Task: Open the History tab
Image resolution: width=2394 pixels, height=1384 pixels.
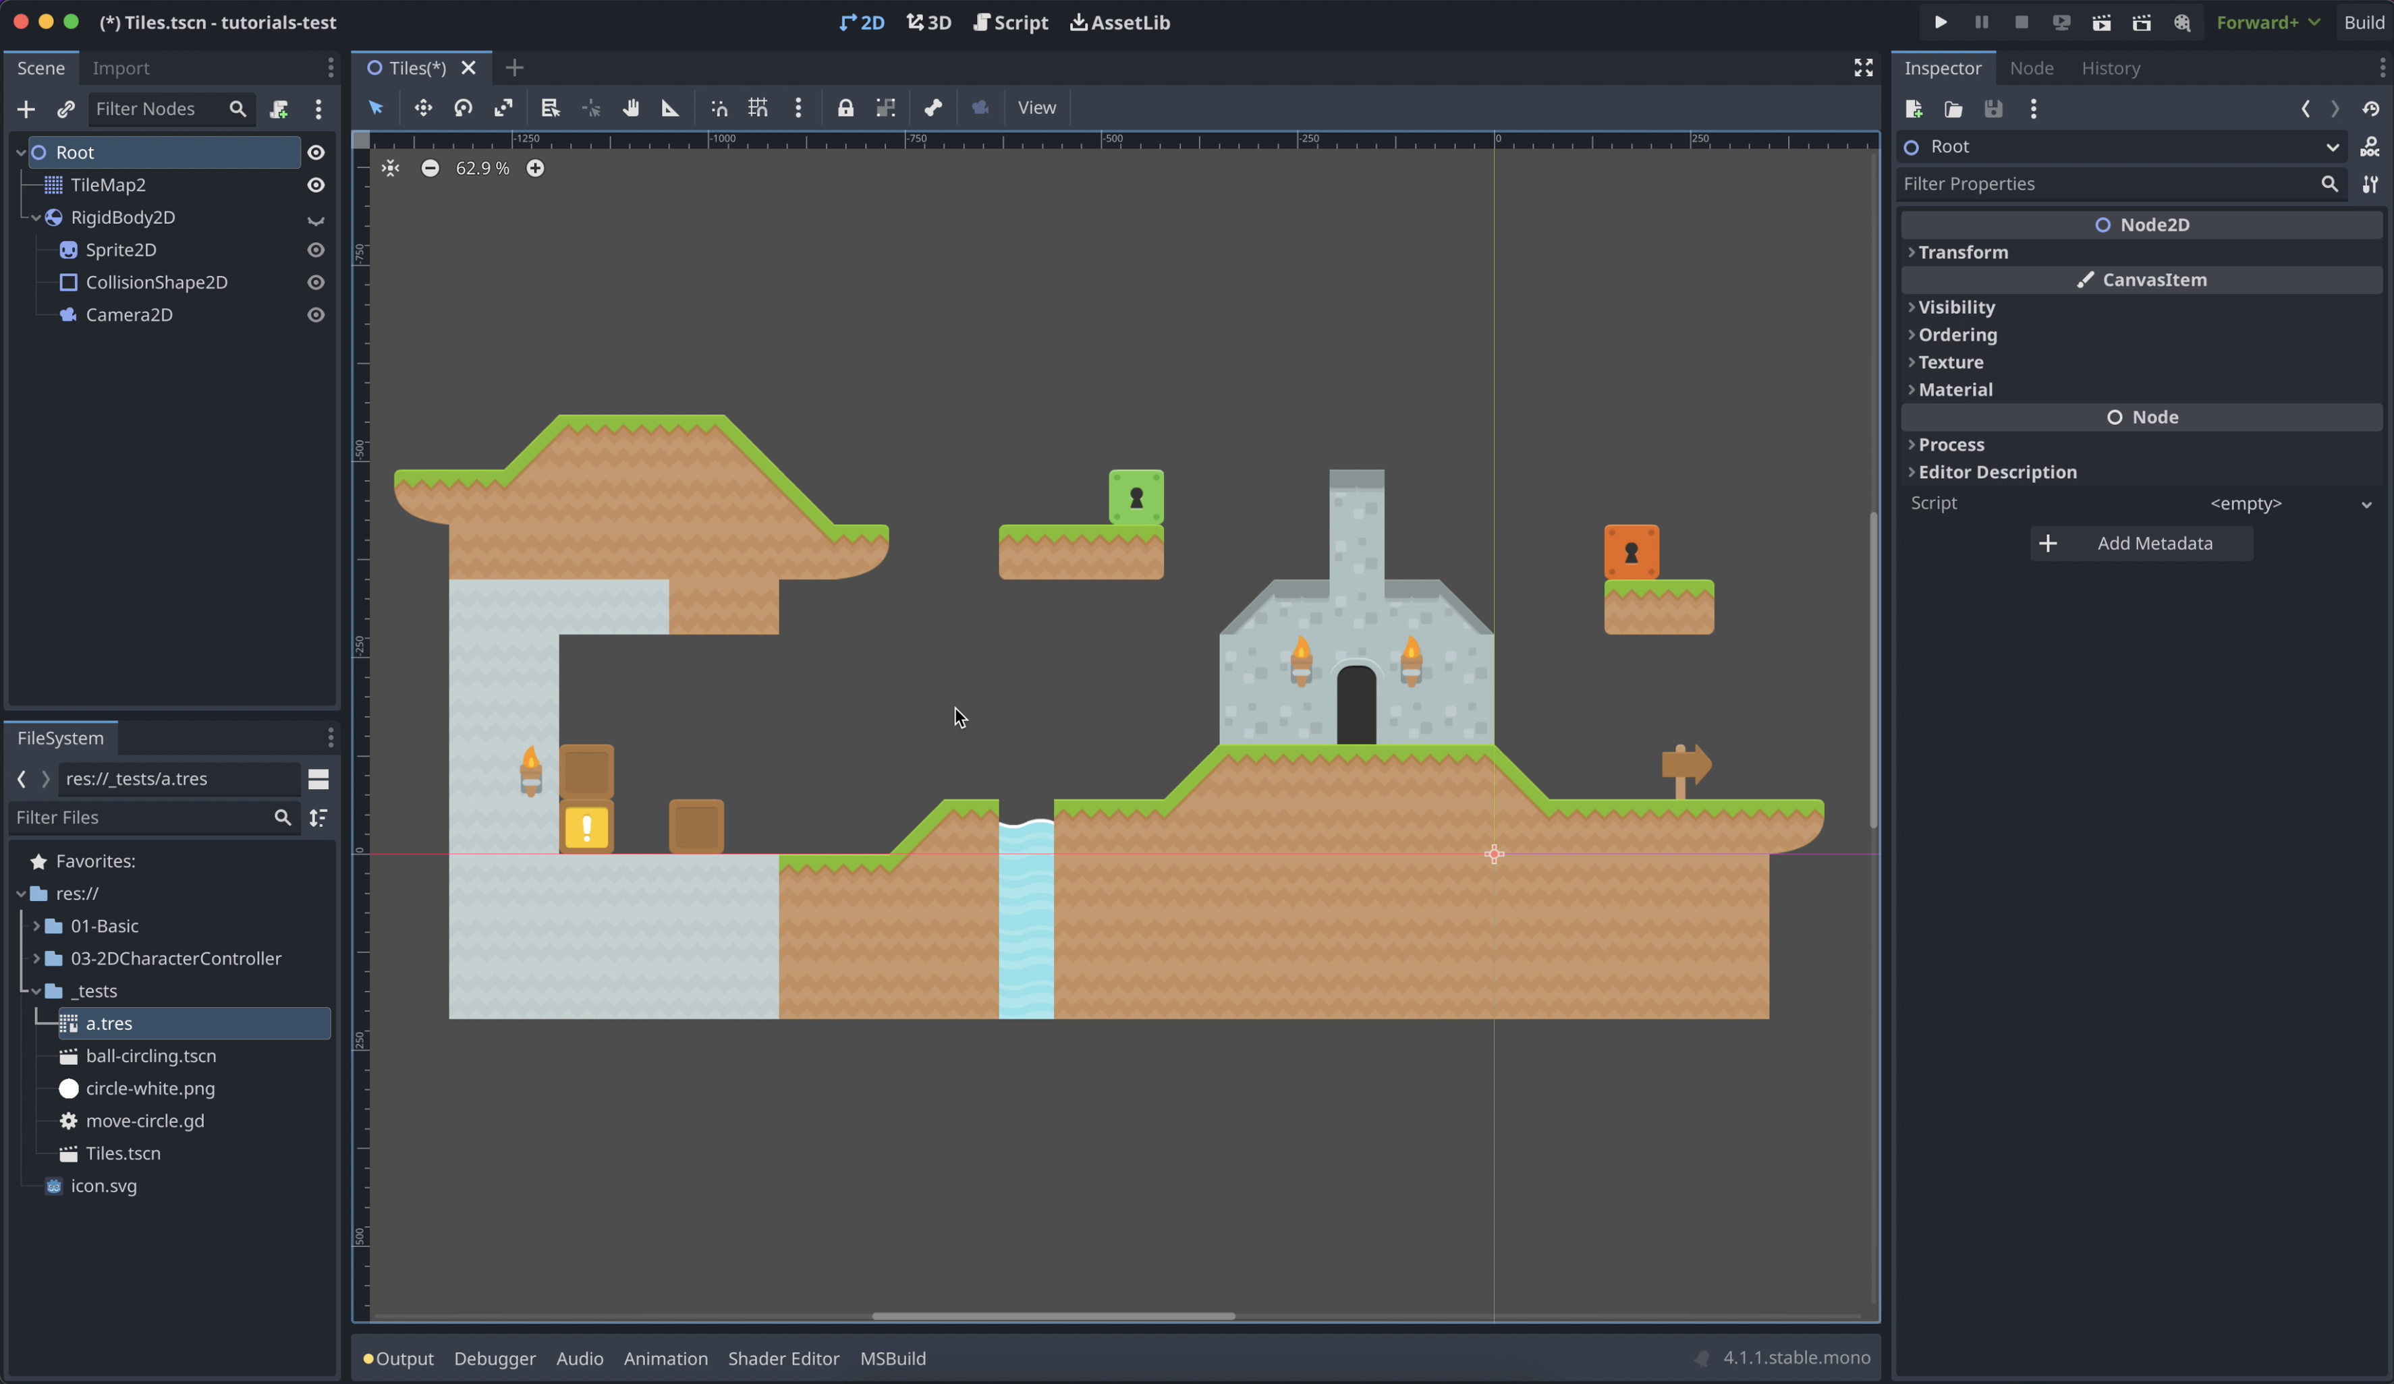Action: point(2111,67)
